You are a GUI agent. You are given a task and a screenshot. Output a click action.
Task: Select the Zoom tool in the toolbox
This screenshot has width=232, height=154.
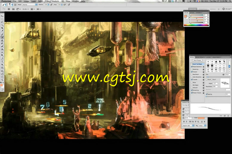pos(2,80)
